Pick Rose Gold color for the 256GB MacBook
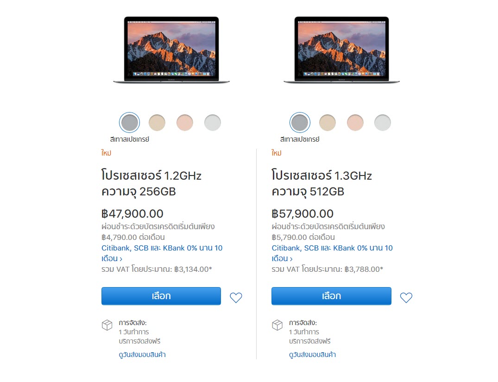The image size is (498, 382). click(185, 123)
